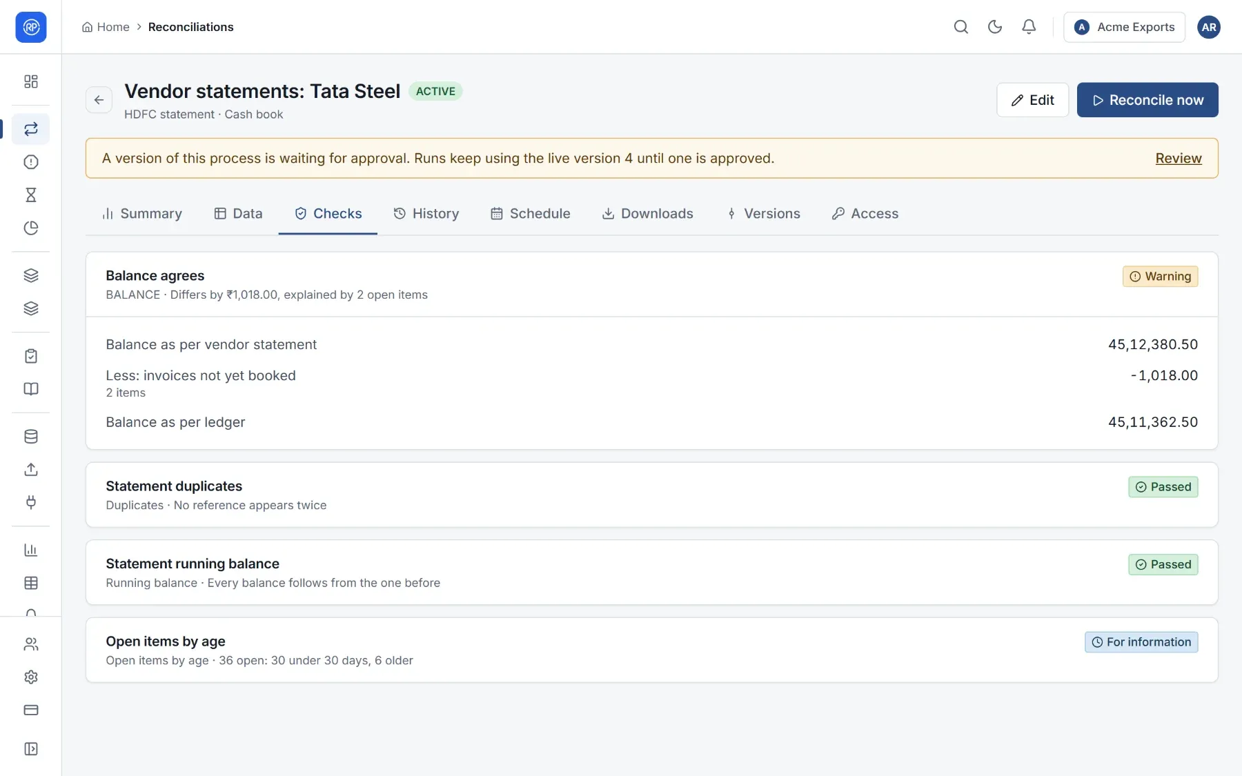The height and width of the screenshot is (776, 1242).
Task: Open the Access tab
Action: coord(865,214)
